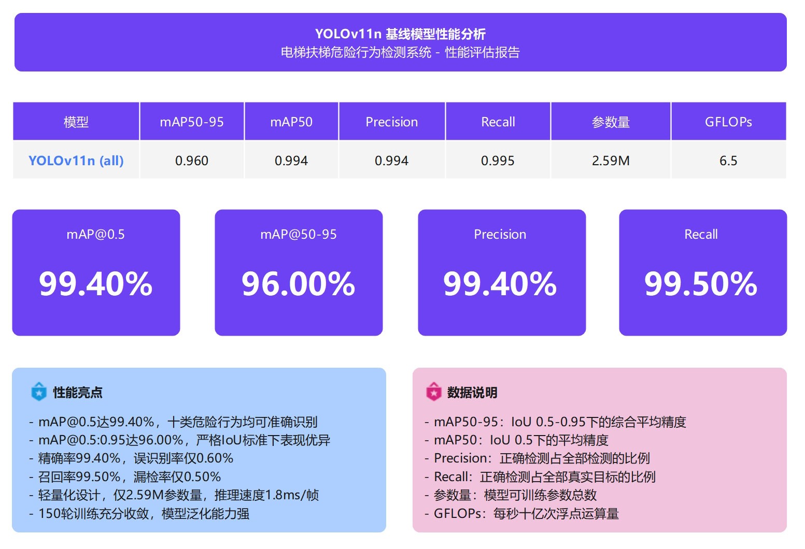Click the 数据说明 heading
The width and height of the screenshot is (805, 549).
coord(472,393)
